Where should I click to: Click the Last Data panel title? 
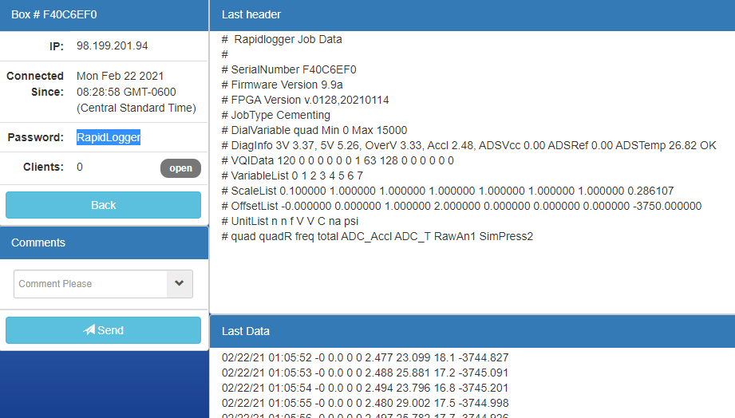(246, 331)
